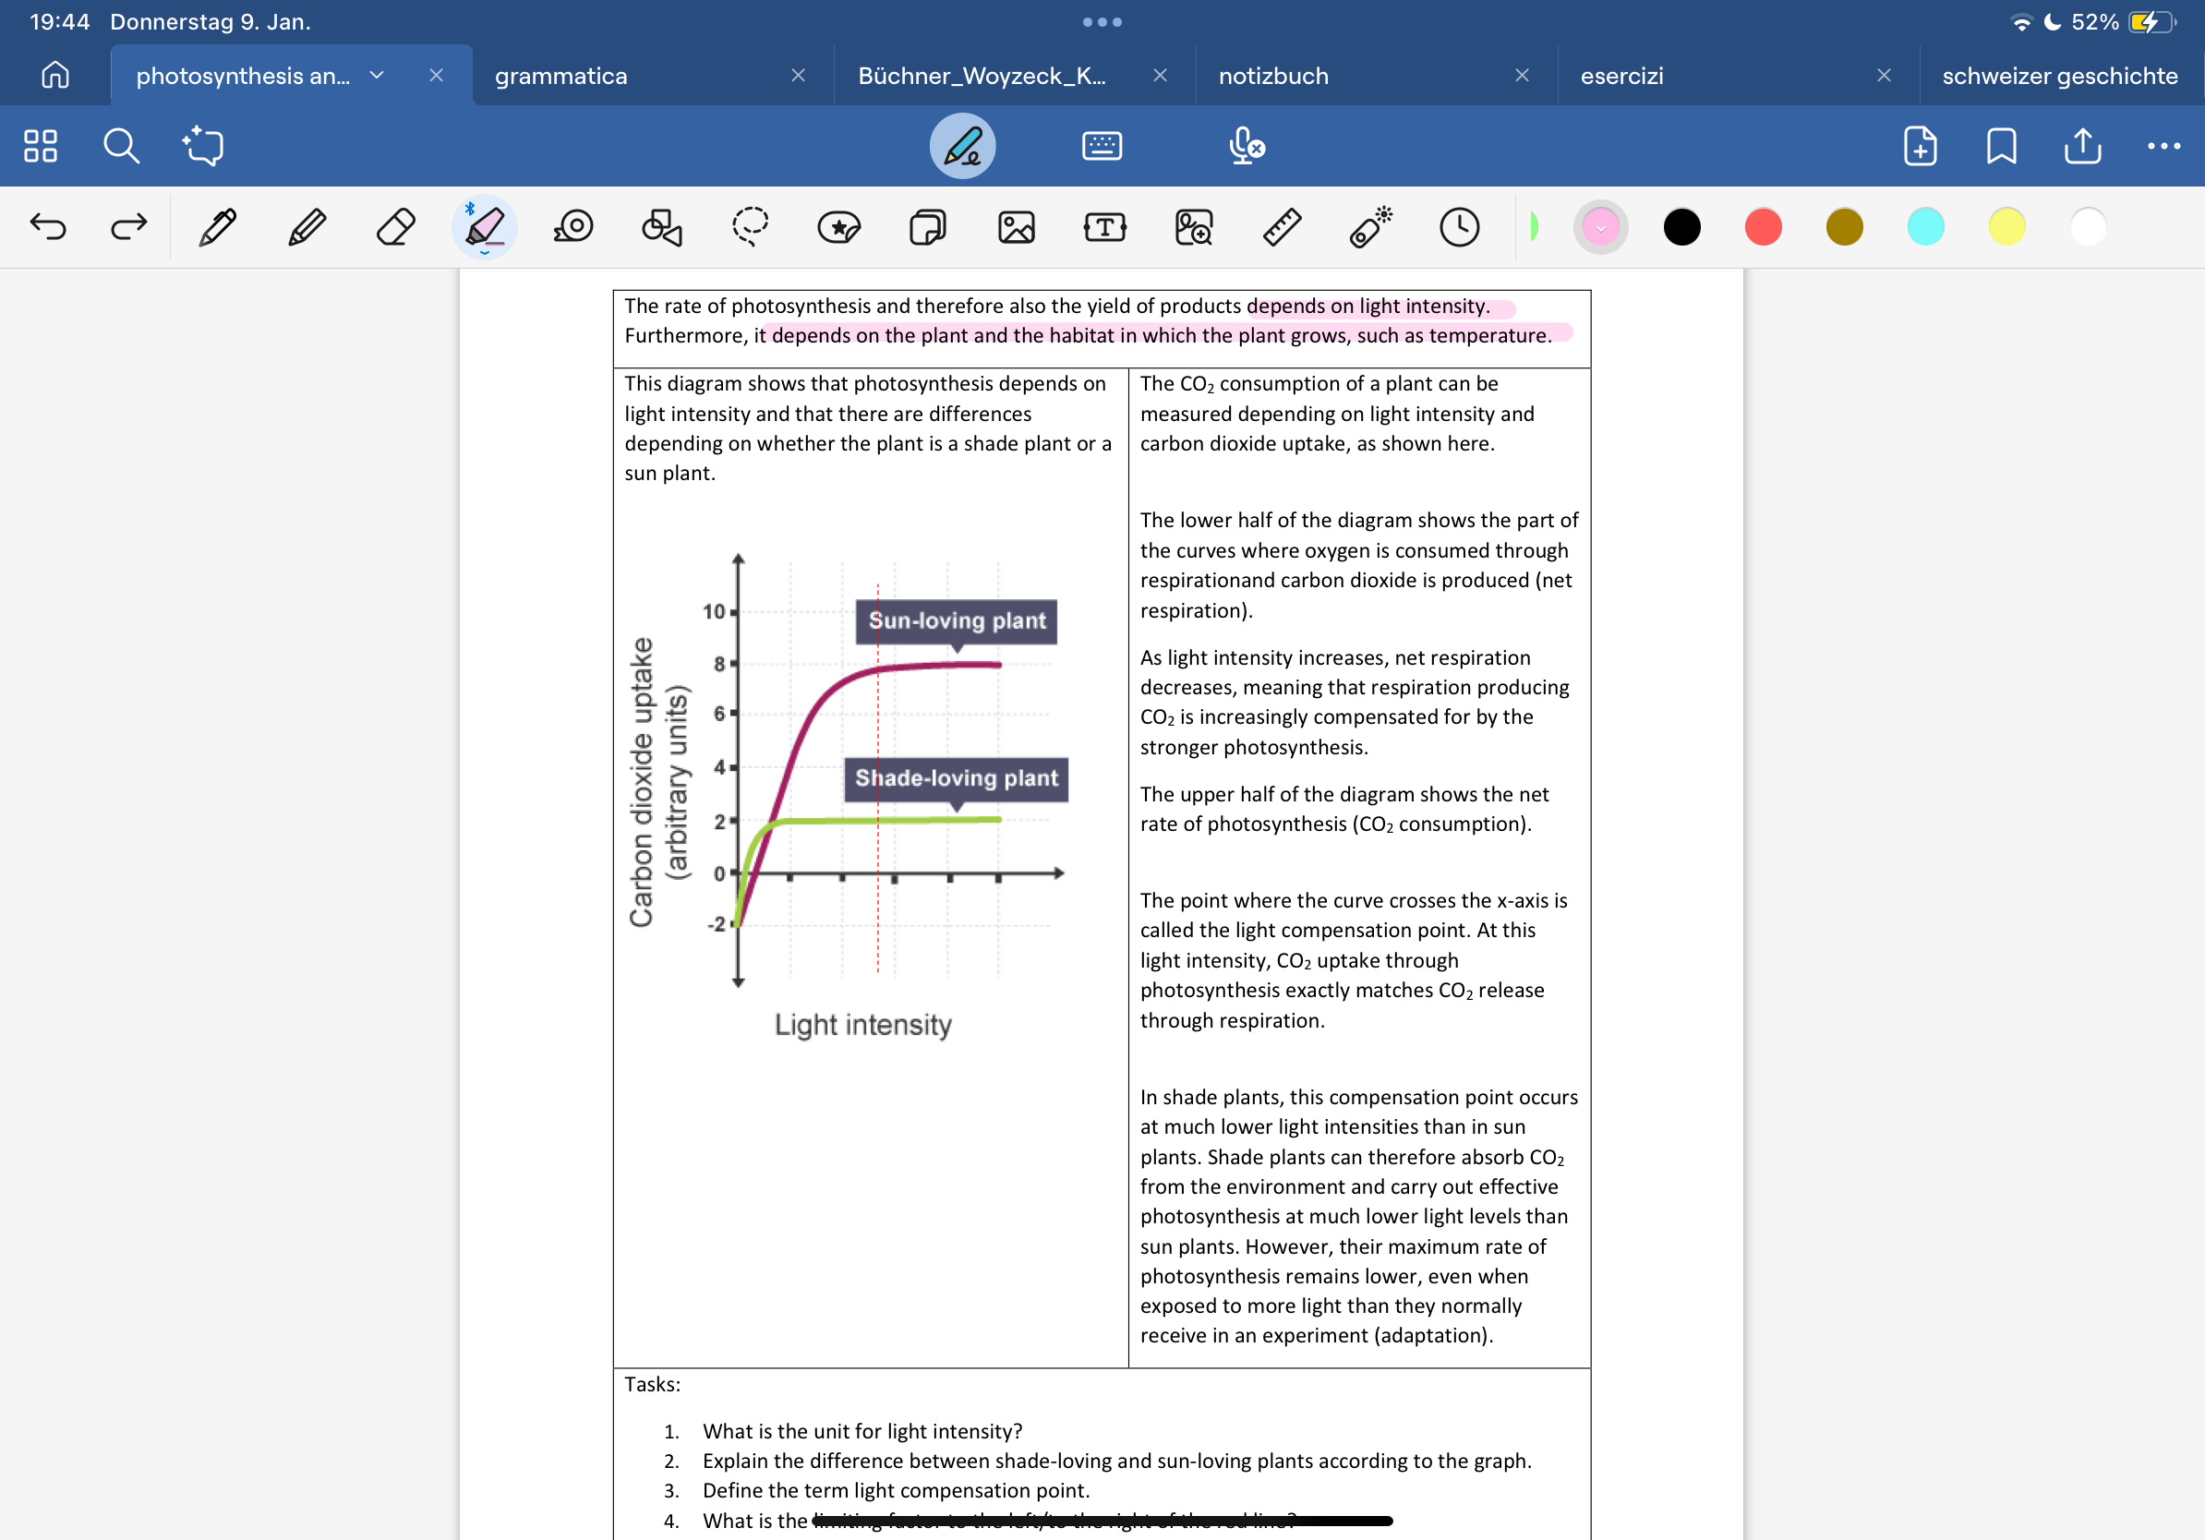Select the Ruler tool
The height and width of the screenshot is (1540, 2205).
pyautogui.click(x=1282, y=227)
